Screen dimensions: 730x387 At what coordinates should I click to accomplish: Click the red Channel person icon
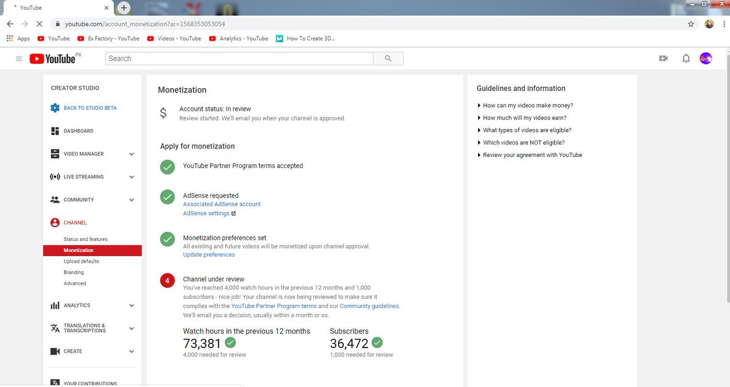pyautogui.click(x=55, y=223)
